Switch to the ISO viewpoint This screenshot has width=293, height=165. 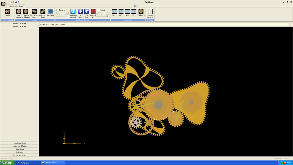click(x=134, y=13)
